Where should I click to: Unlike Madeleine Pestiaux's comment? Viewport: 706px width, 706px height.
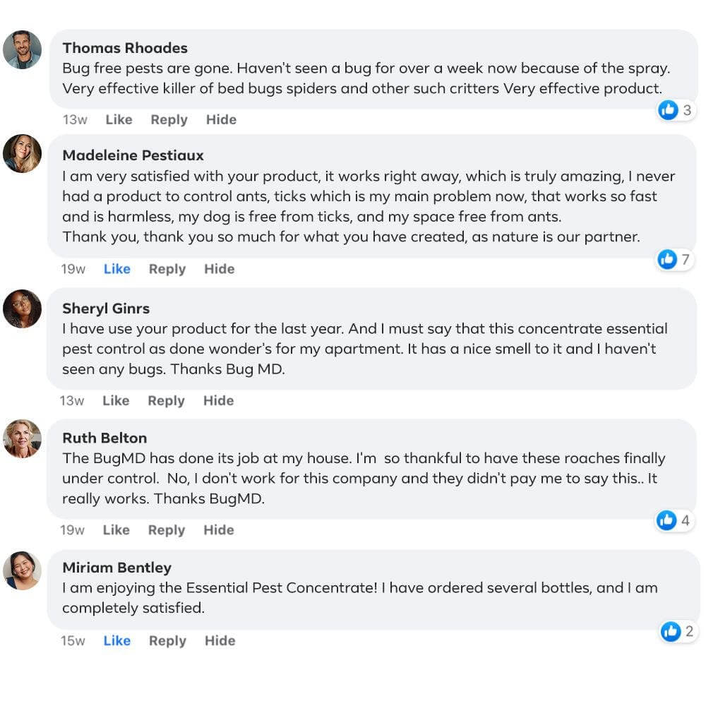pos(116,269)
